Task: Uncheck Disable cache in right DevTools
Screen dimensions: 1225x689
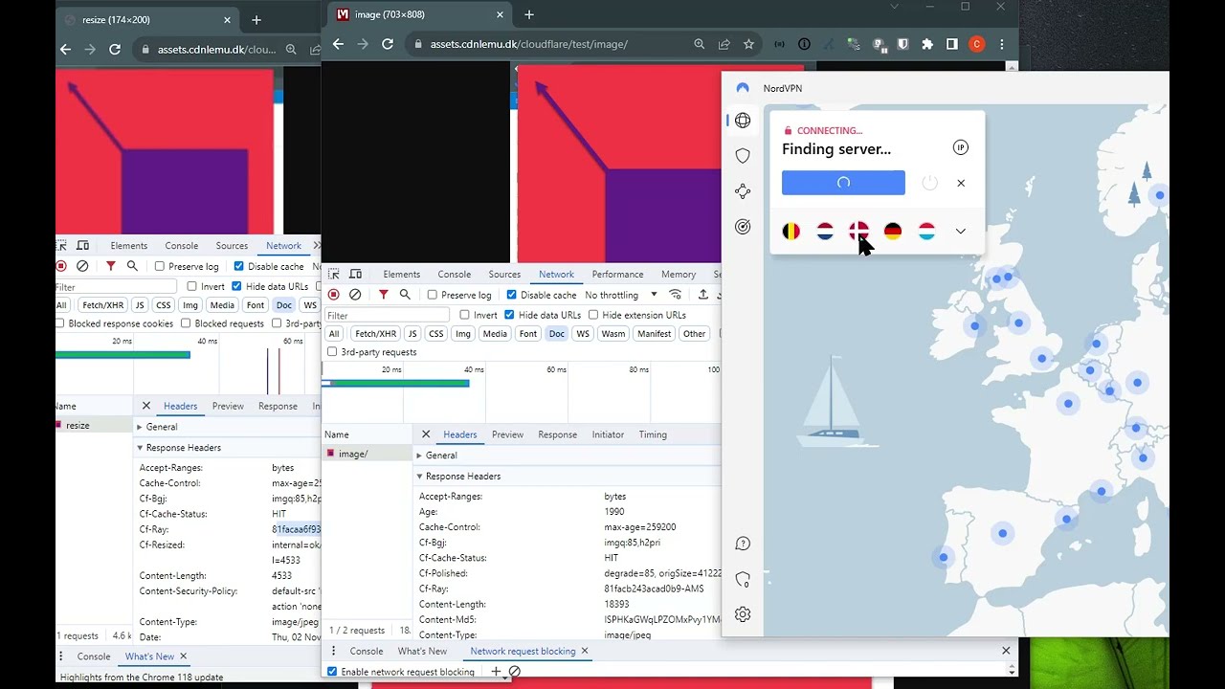Action: click(x=512, y=295)
